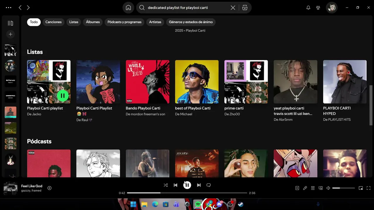The image size is (374, 210).
Task: Open the three-dots app menu
Action: (x=8, y=8)
